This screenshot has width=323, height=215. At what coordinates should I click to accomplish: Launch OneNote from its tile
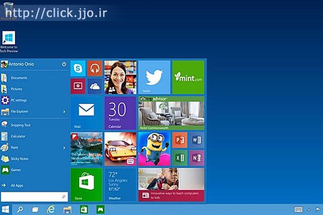click(197, 158)
